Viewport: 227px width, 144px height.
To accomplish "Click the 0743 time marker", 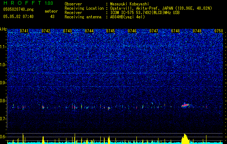I will pyautogui.click(x=67, y=31).
